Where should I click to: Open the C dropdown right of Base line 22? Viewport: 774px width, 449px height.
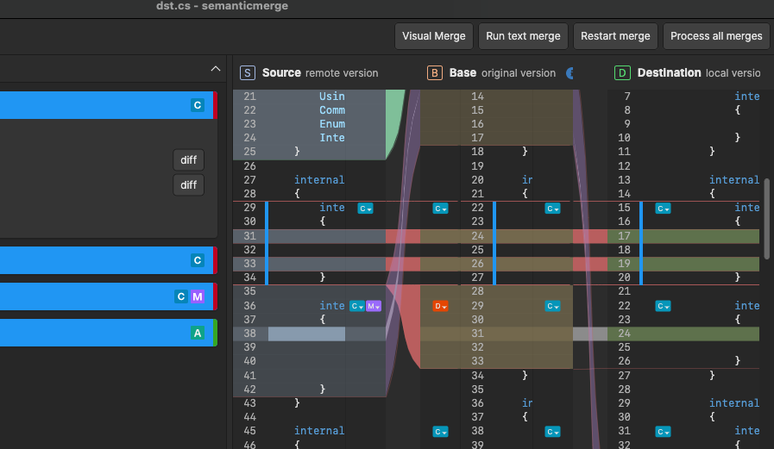click(x=552, y=209)
